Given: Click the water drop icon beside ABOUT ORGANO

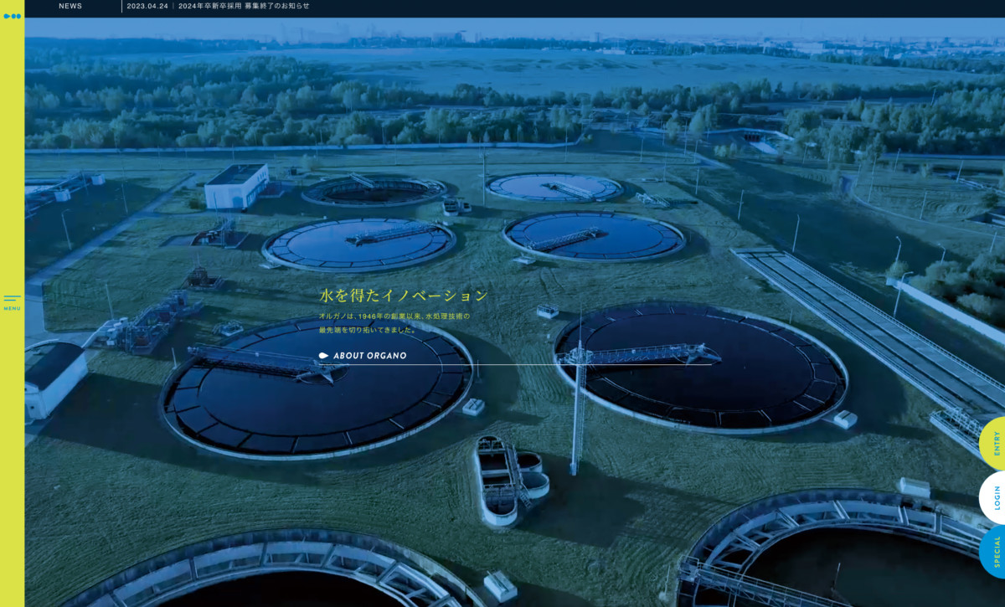Looking at the screenshot, I should click(324, 356).
